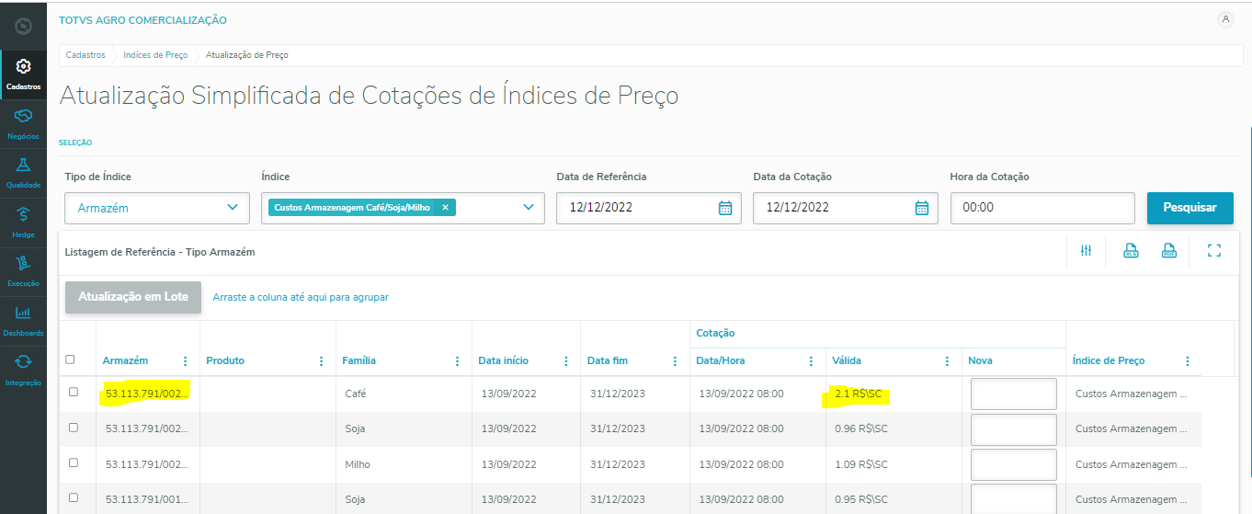Open the Integração sidebar section
This screenshot has width=1252, height=514.
click(23, 371)
